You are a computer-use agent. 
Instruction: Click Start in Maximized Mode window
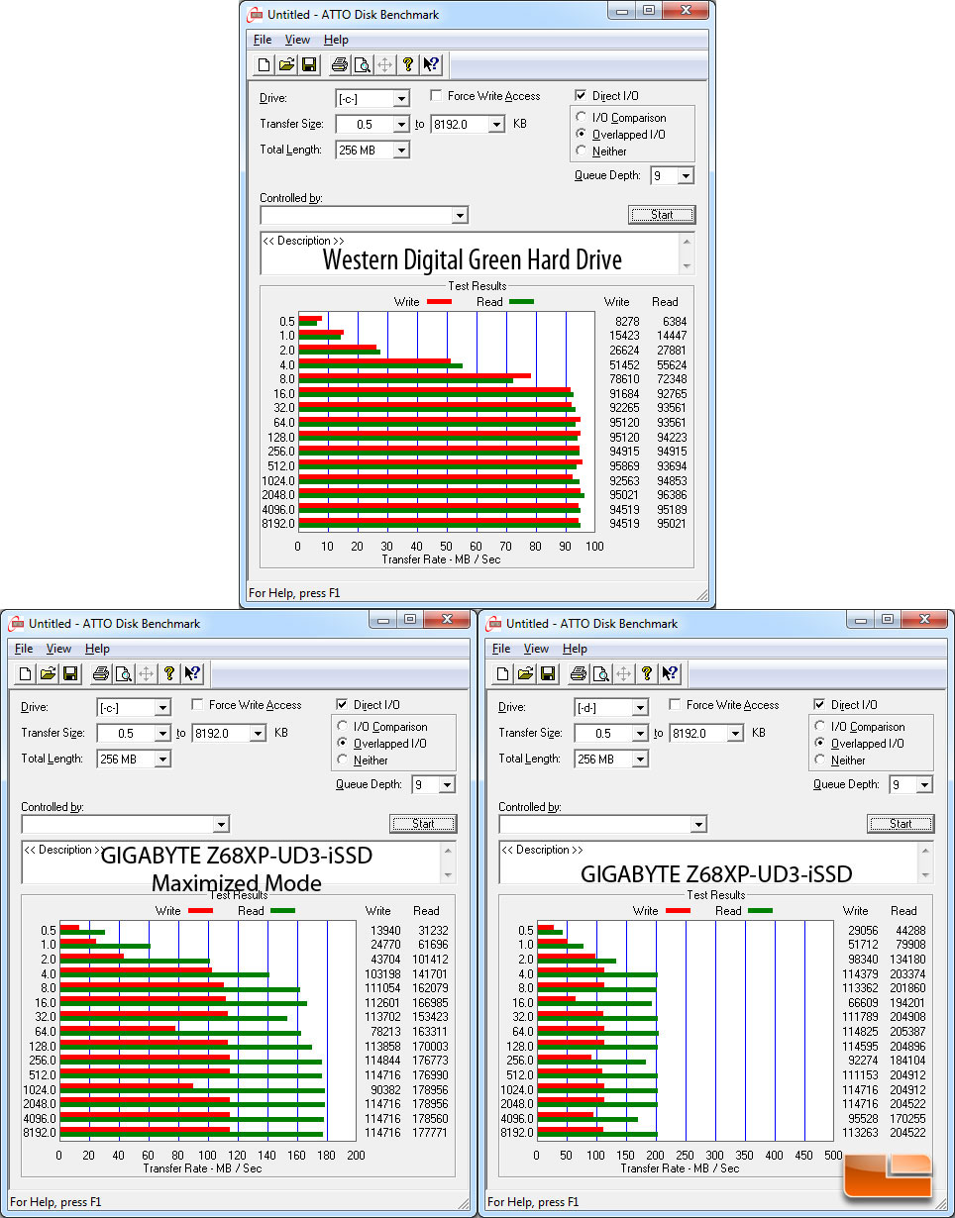(x=423, y=824)
